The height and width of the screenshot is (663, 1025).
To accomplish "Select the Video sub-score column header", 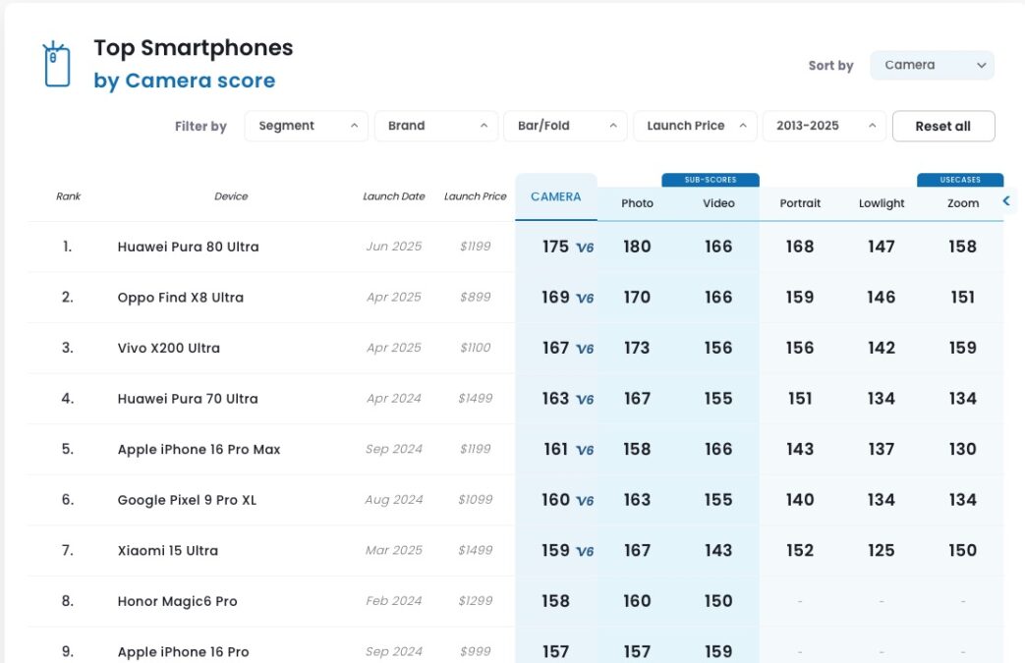I will 718,203.
